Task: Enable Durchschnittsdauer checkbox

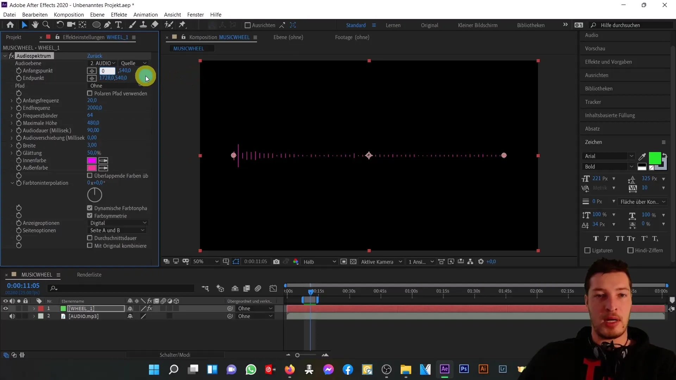Action: 90,238
